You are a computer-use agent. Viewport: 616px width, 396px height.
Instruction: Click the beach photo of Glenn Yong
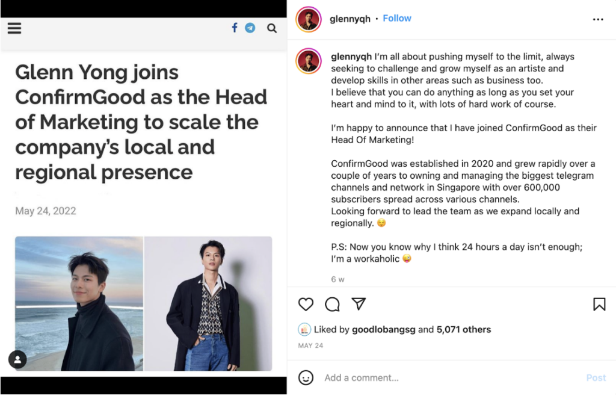tap(79, 303)
